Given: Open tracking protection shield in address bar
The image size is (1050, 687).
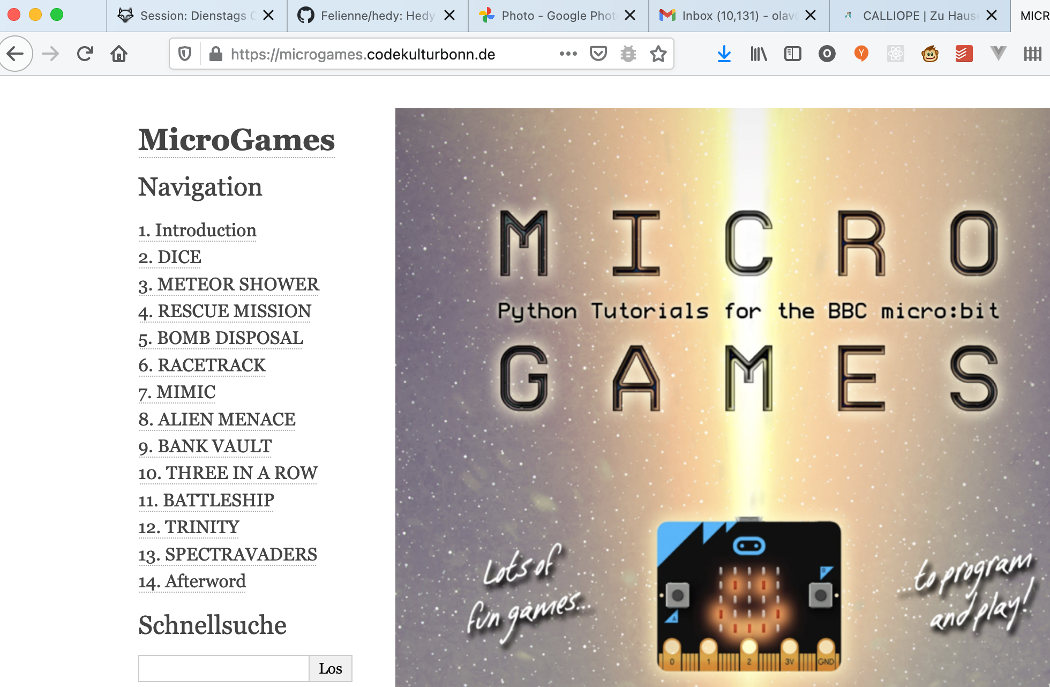Looking at the screenshot, I should (185, 54).
